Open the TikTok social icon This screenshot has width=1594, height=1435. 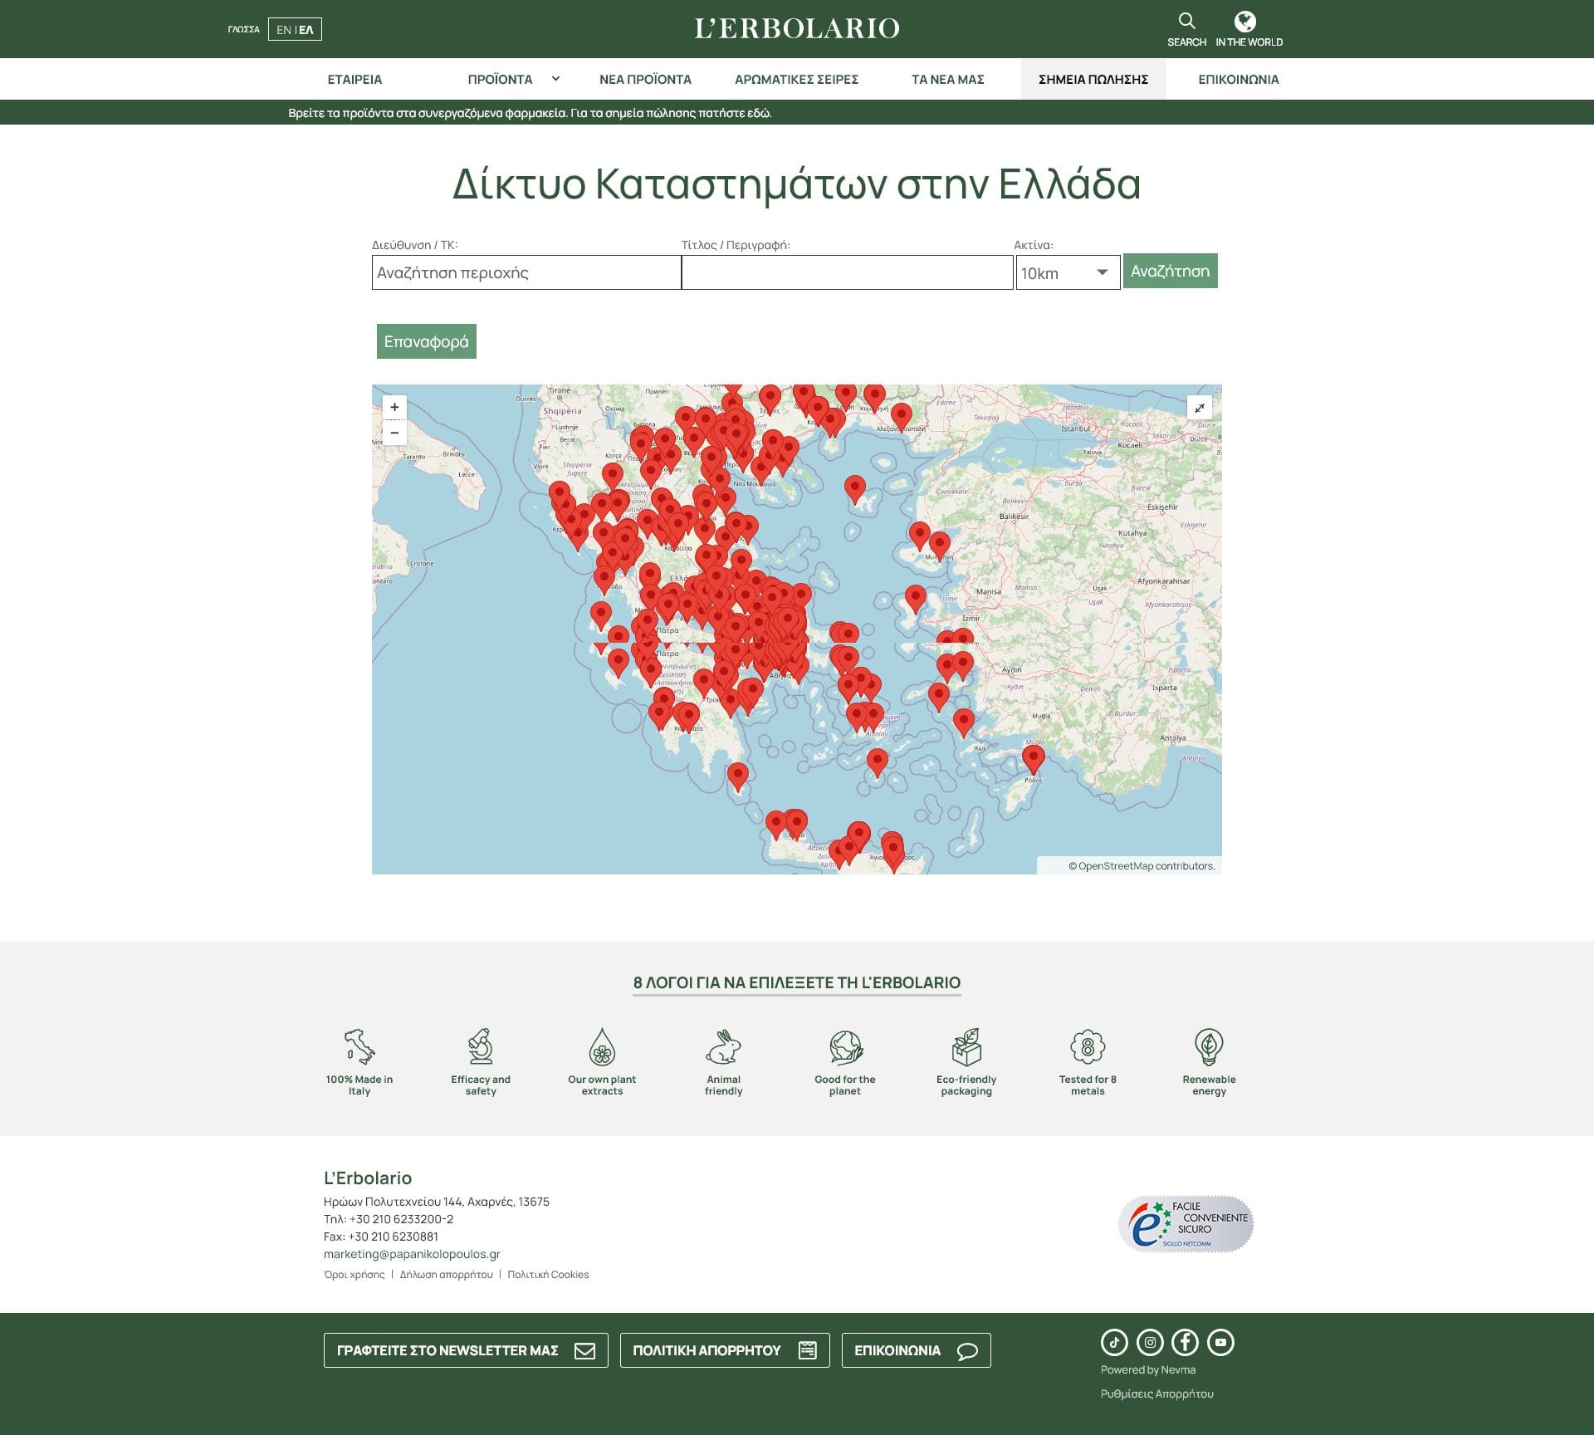(x=1113, y=1342)
